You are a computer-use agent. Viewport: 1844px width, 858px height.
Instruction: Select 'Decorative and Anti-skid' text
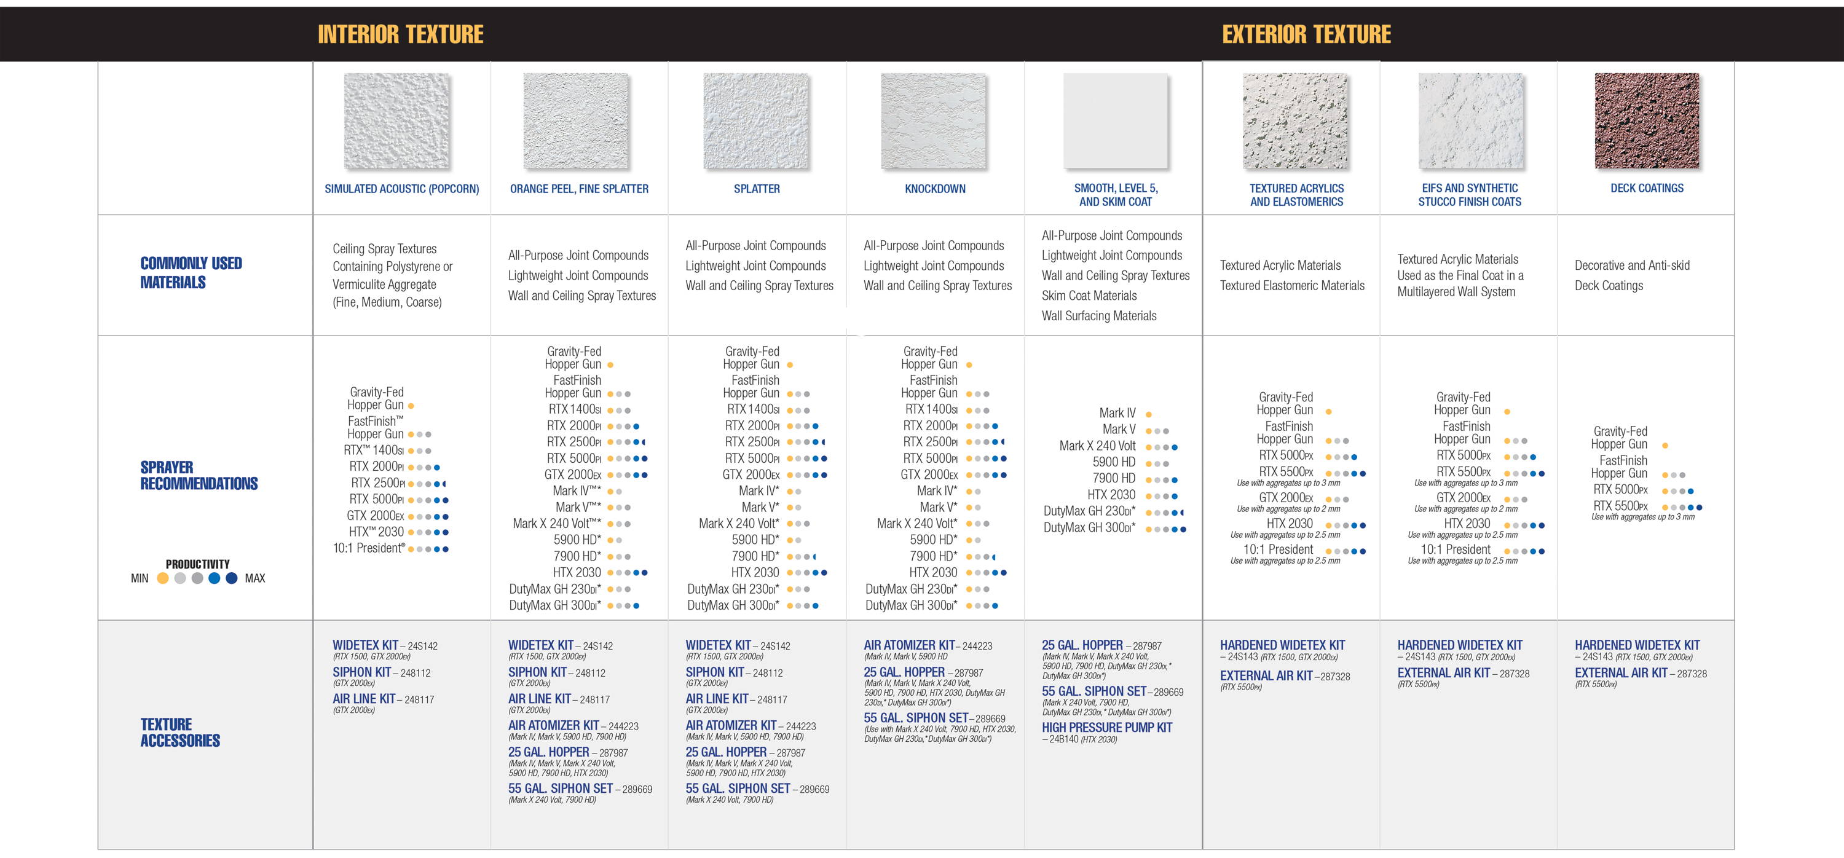[1632, 266]
